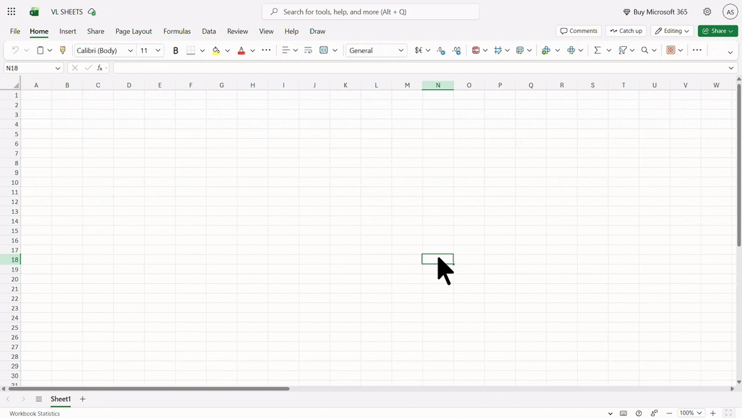Click the Sheet1 tab
Screen dimensions: 742x418
[60, 399]
